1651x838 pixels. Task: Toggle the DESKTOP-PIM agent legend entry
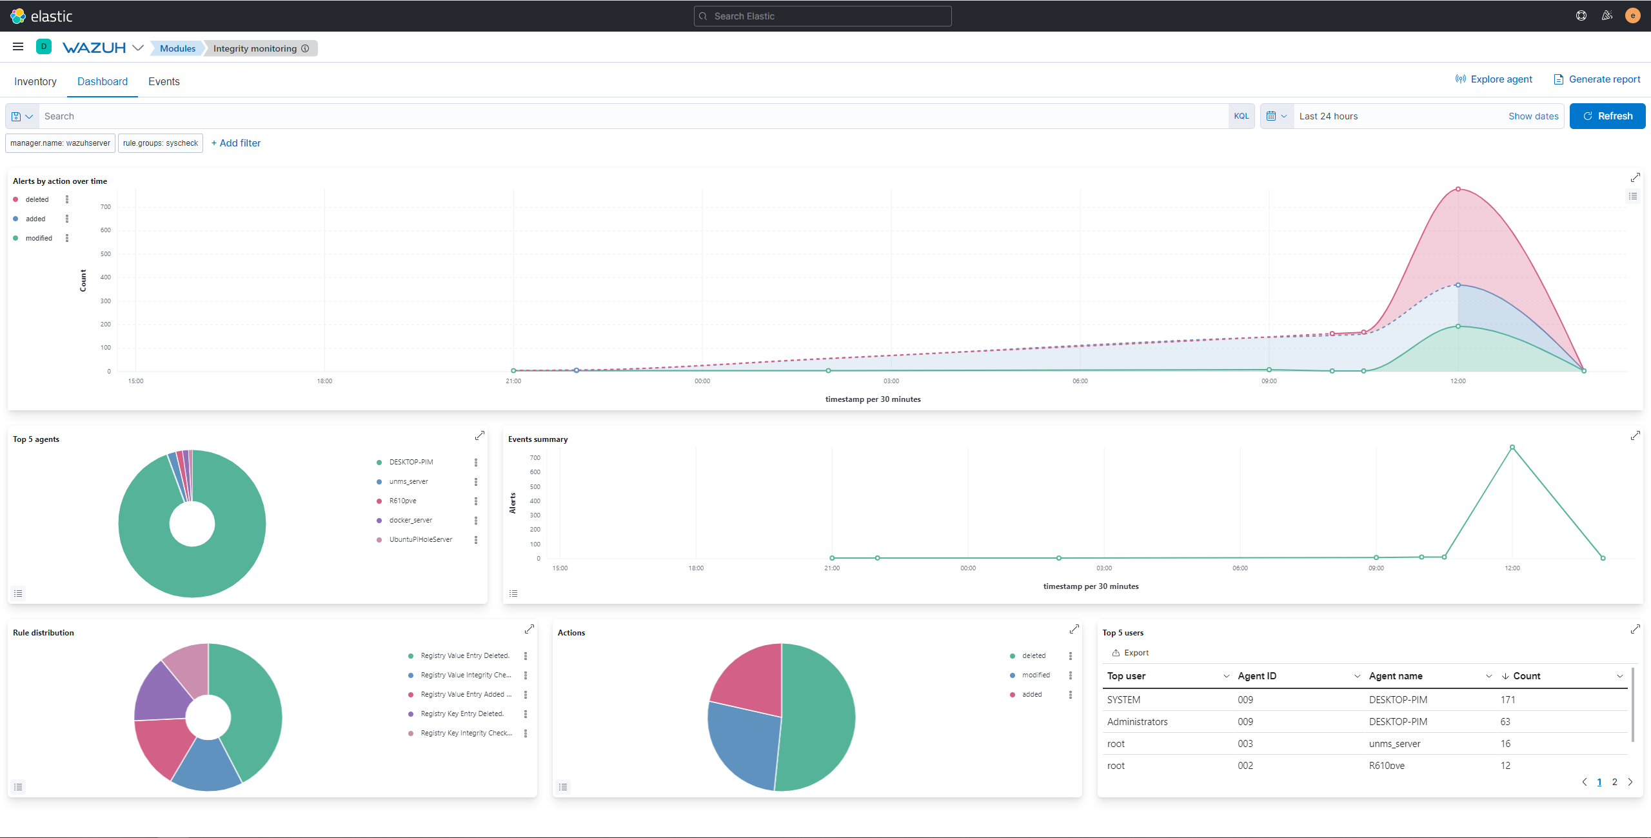[x=411, y=462]
